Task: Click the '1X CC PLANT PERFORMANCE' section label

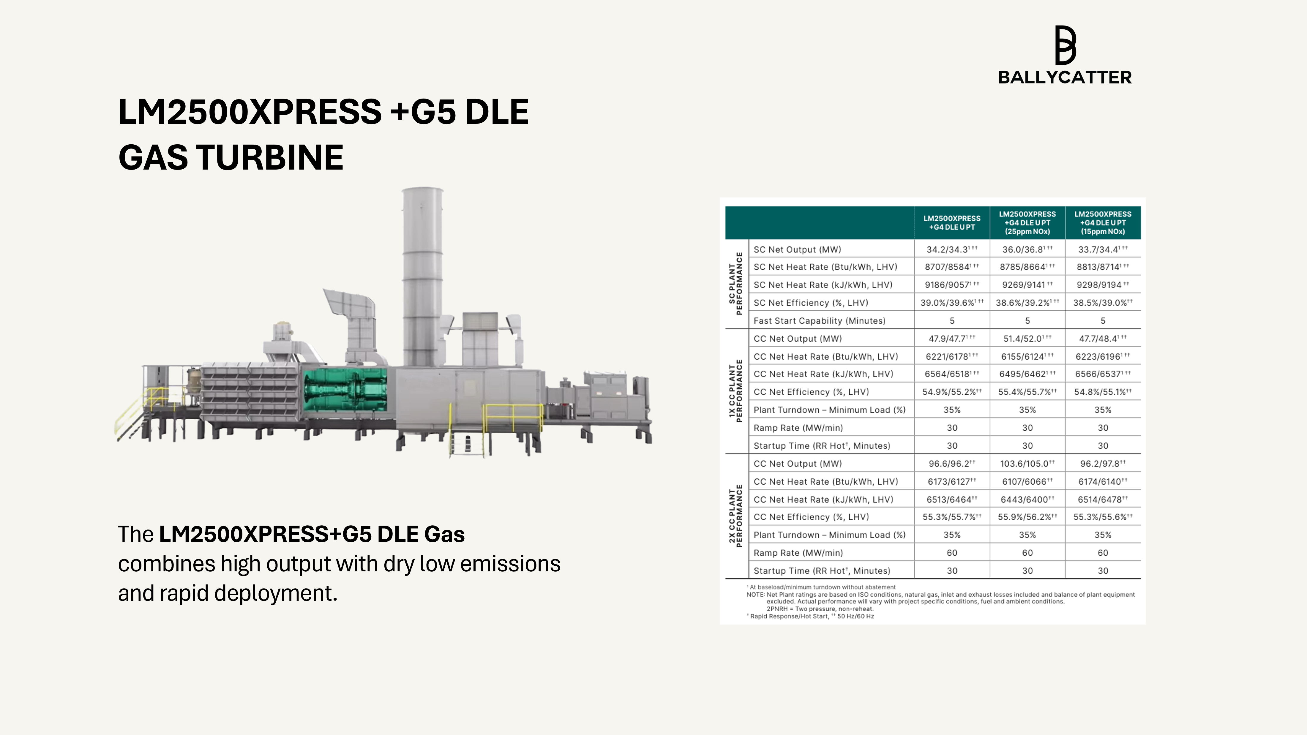Action: pos(736,391)
